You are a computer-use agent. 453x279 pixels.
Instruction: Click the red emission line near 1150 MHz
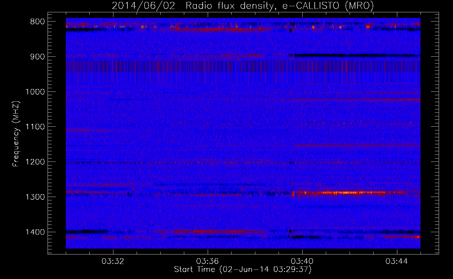[357, 145]
